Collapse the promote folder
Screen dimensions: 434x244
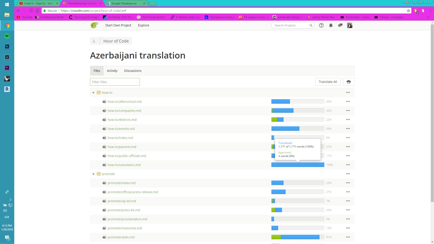[93, 174]
